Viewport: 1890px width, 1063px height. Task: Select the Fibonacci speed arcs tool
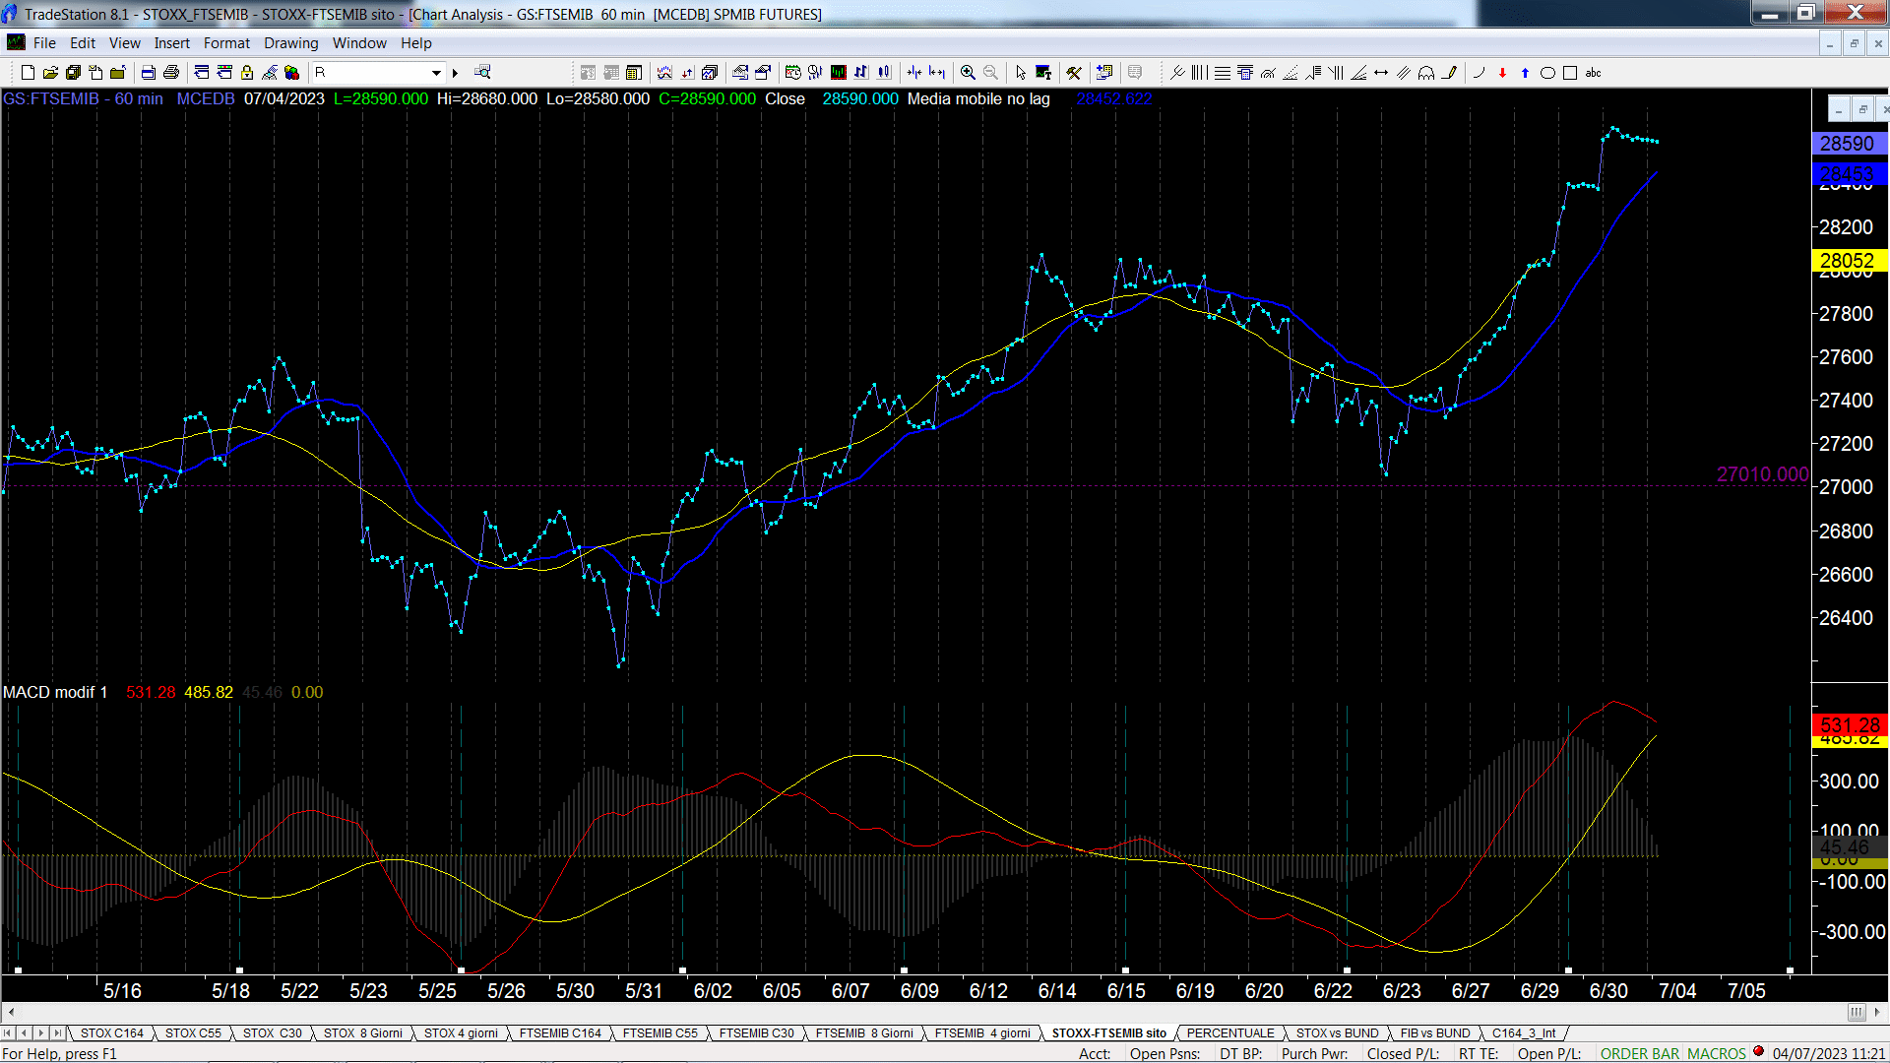coord(1268,73)
